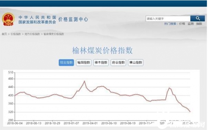208x130 pixels.
Task: Show the 府谷指数 tab
Action: [118, 63]
